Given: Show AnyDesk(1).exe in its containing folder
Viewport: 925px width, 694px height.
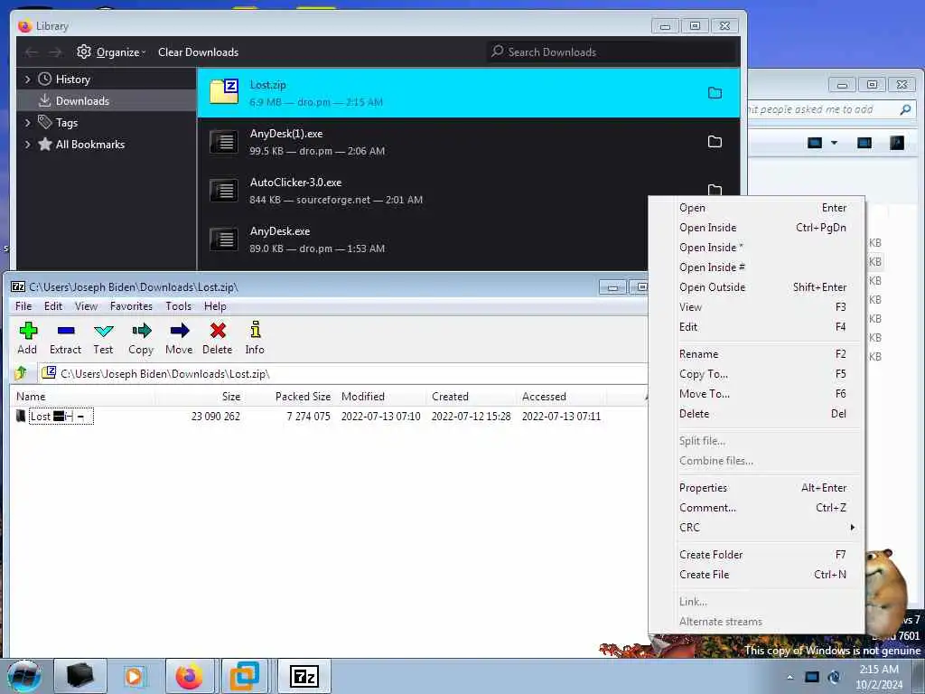Looking at the screenshot, I should click(x=715, y=142).
